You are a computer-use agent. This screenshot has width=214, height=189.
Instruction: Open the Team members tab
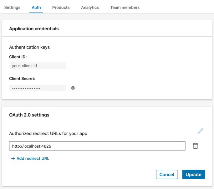[125, 7]
